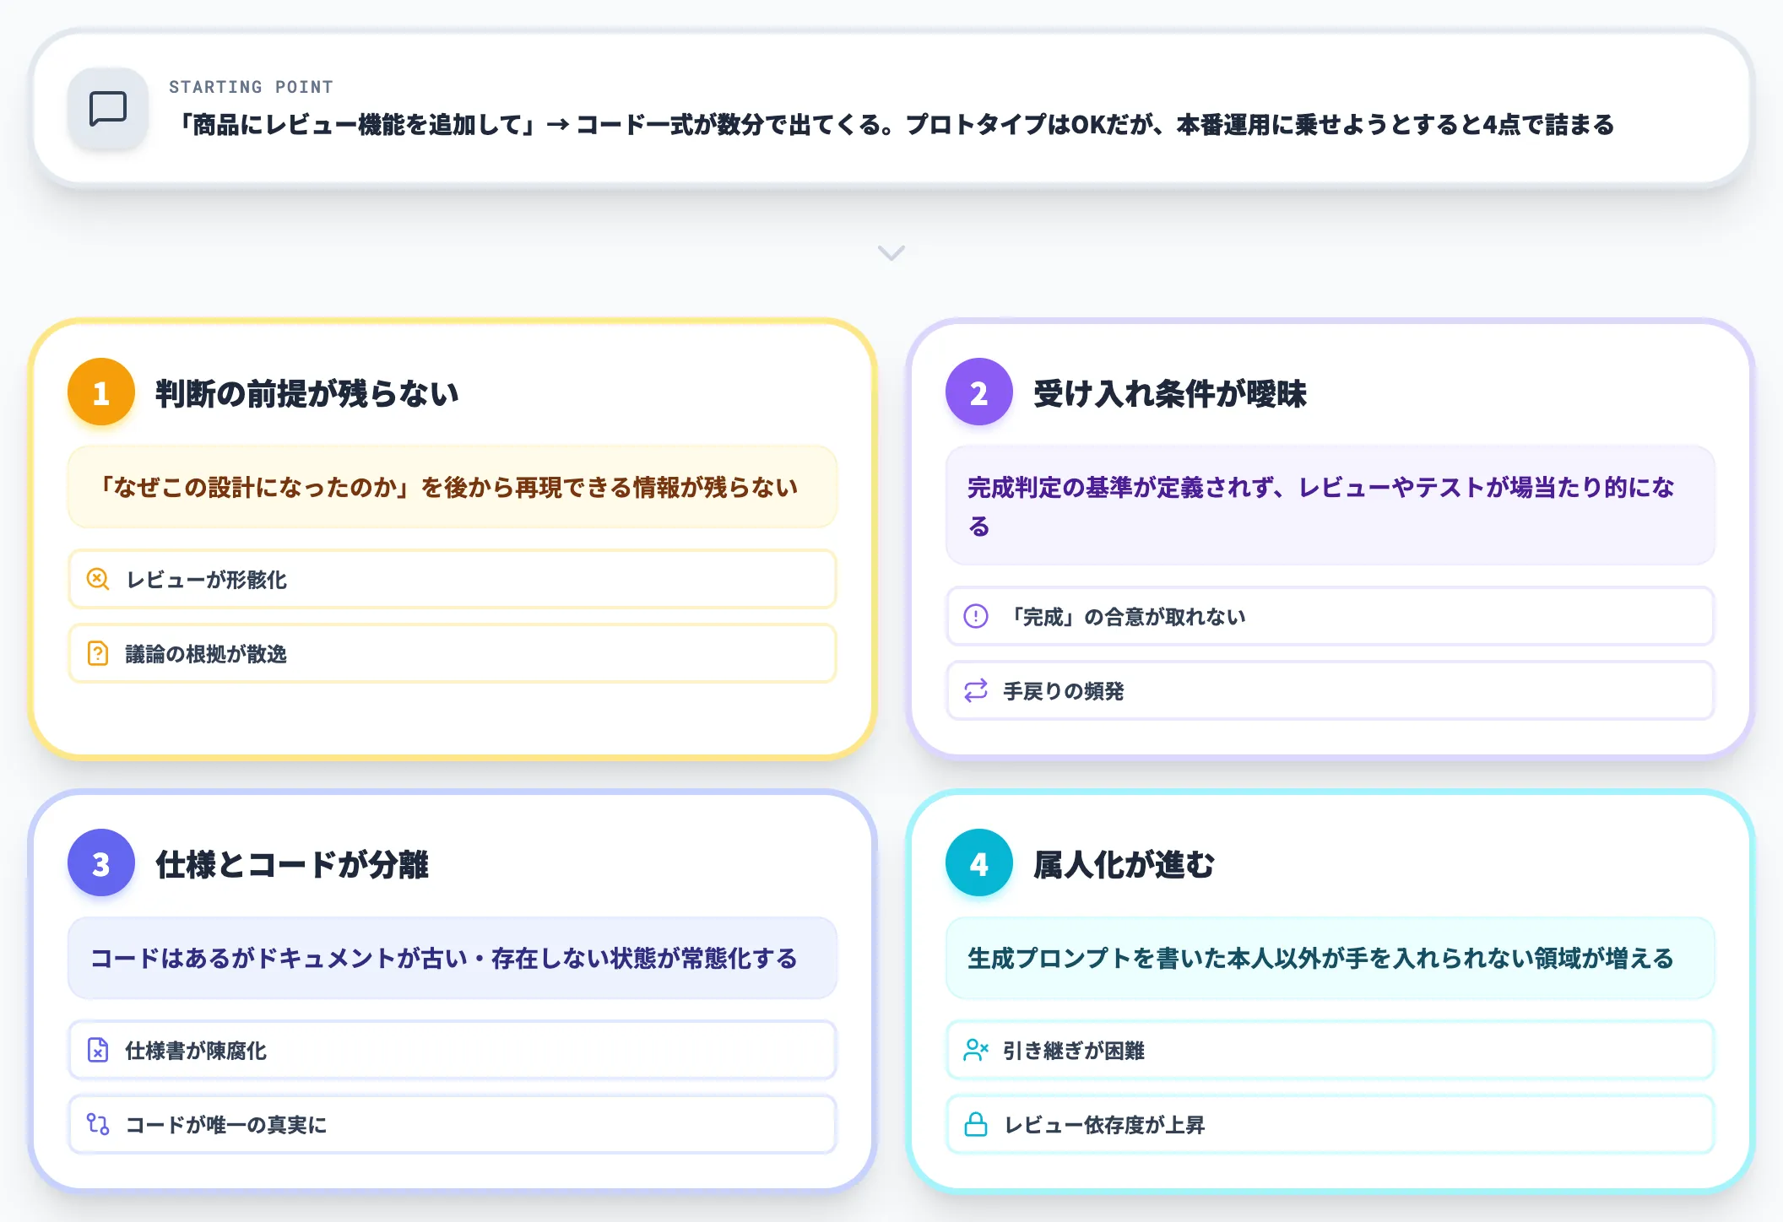Click the STARTING POINT label
Screen dimensions: 1783x1222
(x=251, y=87)
